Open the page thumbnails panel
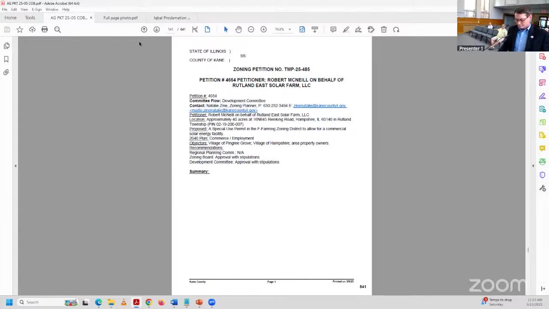 pos(6,45)
